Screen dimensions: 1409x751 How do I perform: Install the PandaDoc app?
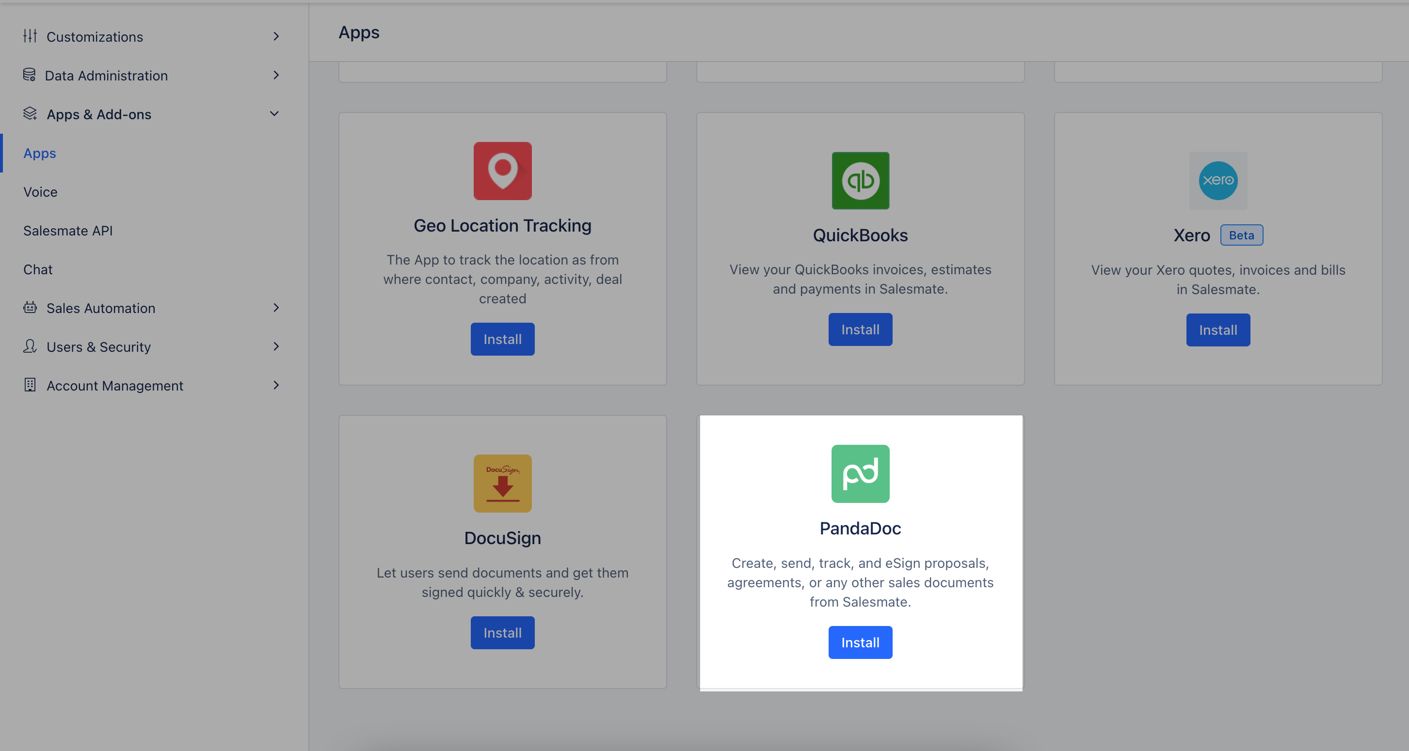coord(860,643)
